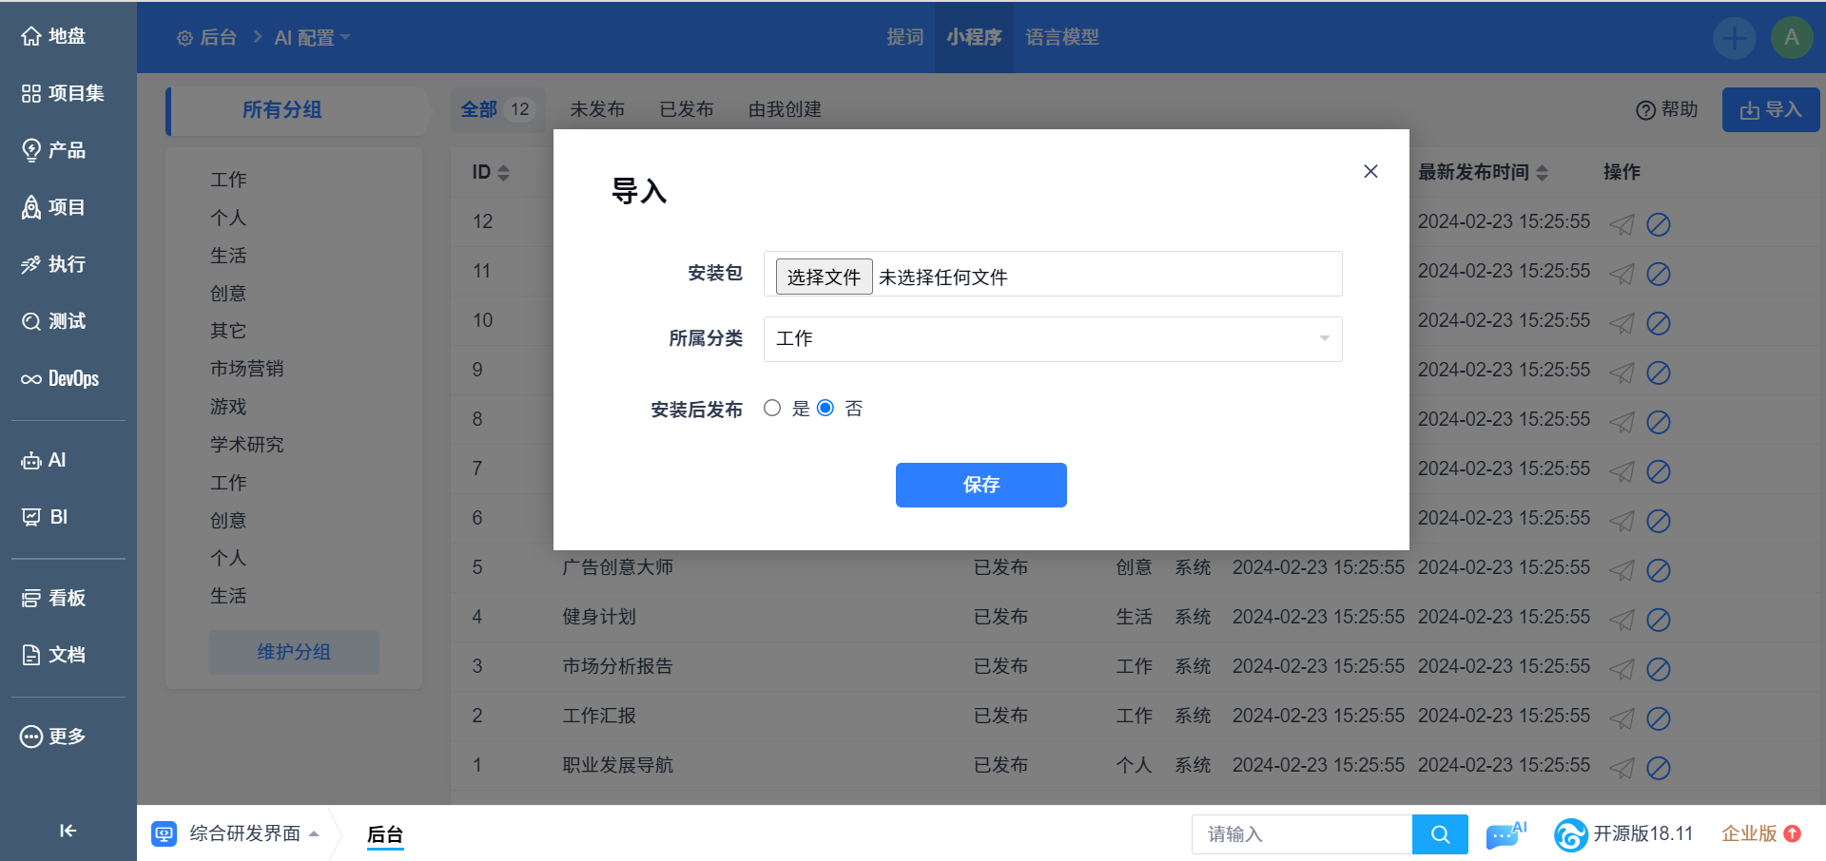Click the bottom search input field

pos(1301,834)
